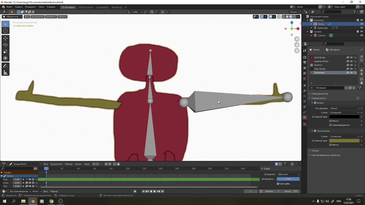This screenshot has width=365, height=205.
Task: Duplicate the Материал datablock (new material icon)
Action: click(x=350, y=88)
